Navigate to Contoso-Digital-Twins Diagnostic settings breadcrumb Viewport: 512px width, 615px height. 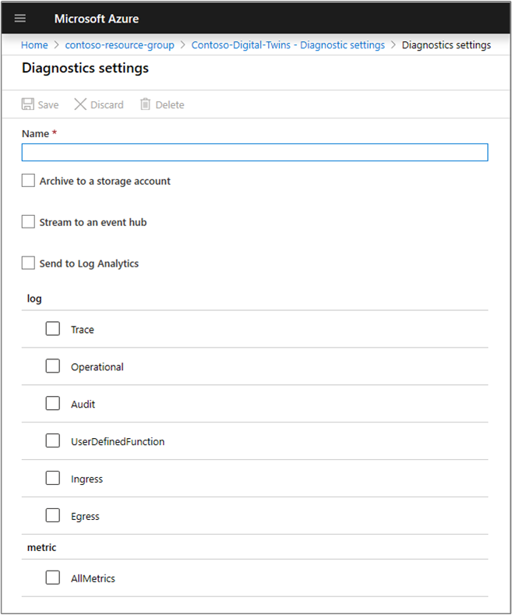point(288,45)
